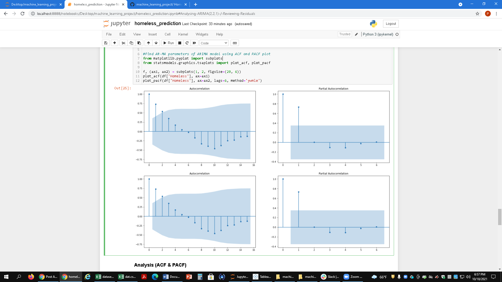This screenshot has width=502, height=282.
Task: Open the Tableau taskbar item
Action: 262,277
